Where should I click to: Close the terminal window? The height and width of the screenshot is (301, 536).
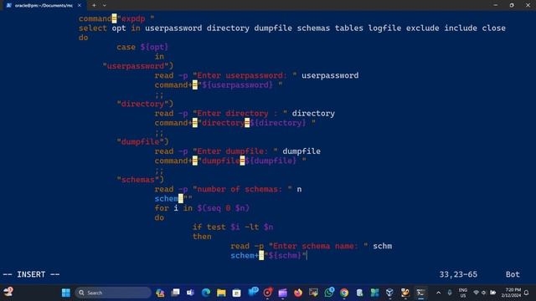pos(528,5)
